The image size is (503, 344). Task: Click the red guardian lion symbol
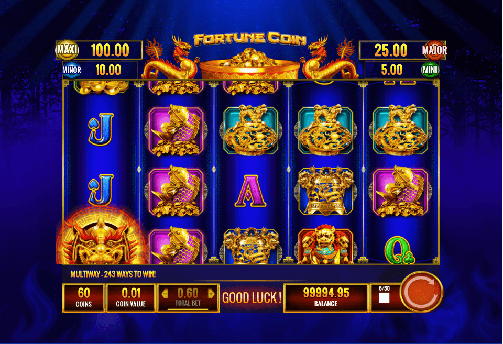click(325, 245)
